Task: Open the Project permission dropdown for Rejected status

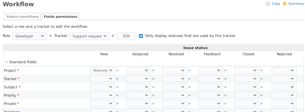Action: (x=284, y=70)
